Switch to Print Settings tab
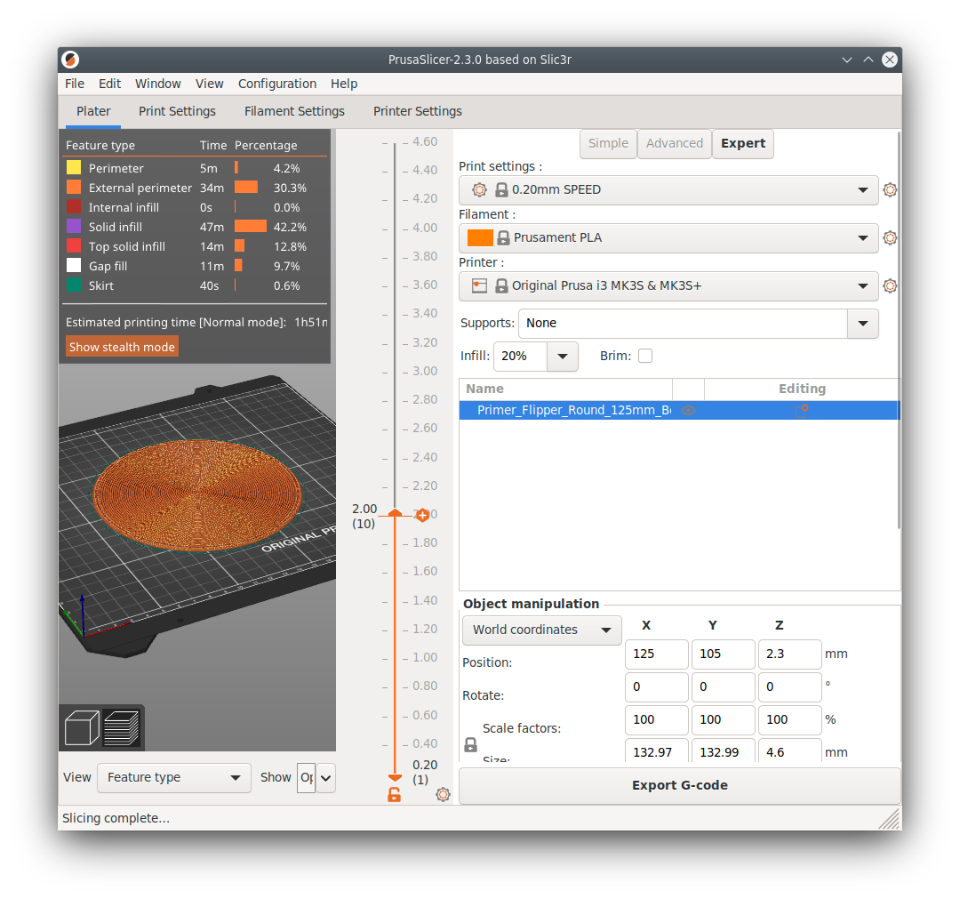The width and height of the screenshot is (960, 899). [177, 111]
